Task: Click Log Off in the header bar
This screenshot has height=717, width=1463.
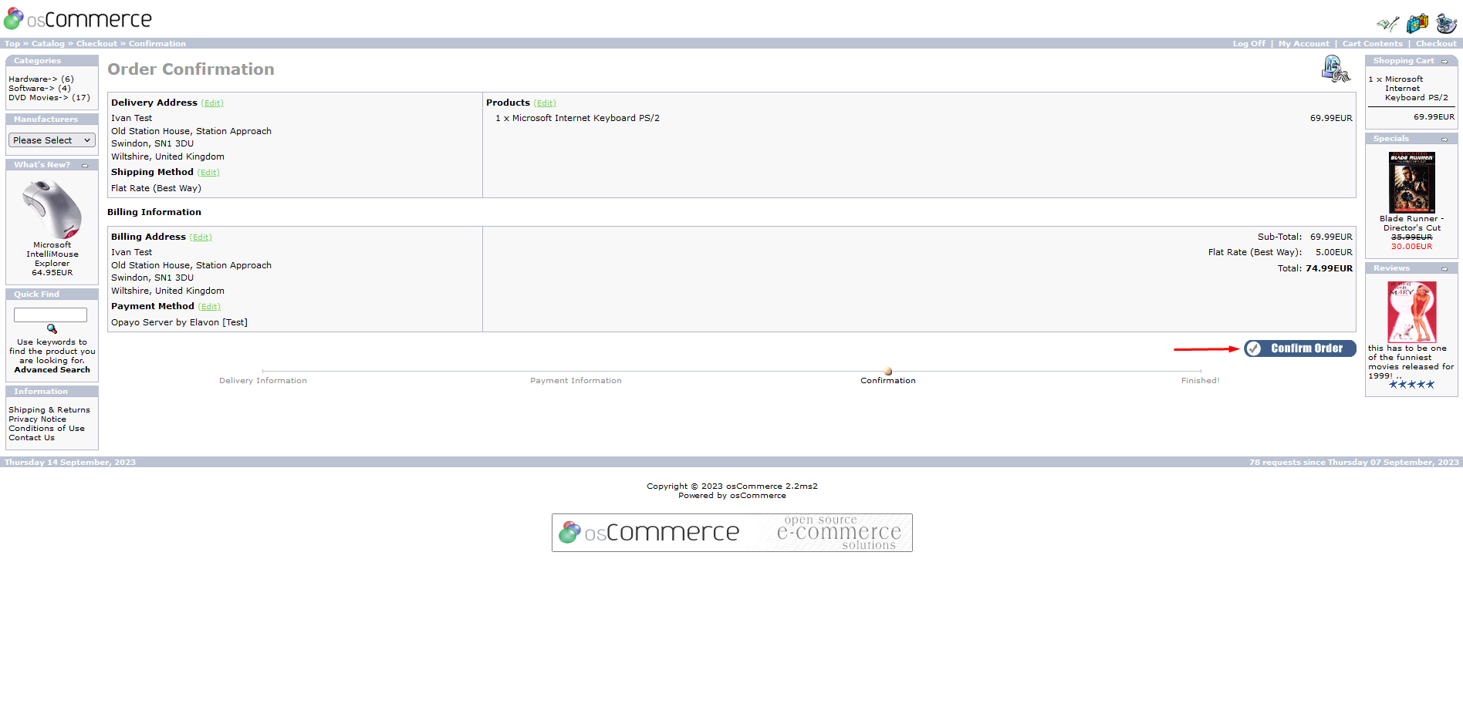Action: 1248,44
